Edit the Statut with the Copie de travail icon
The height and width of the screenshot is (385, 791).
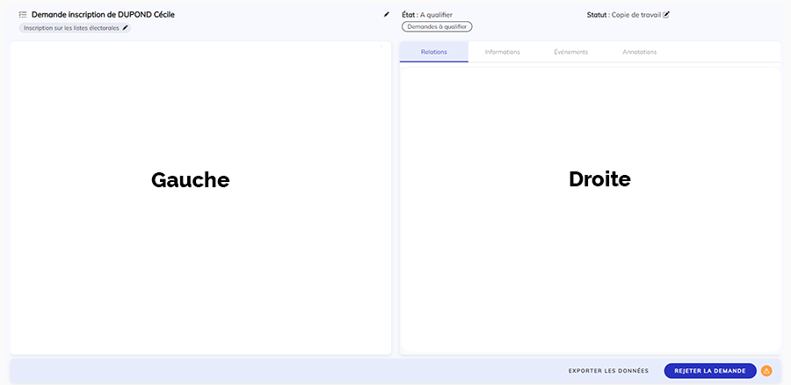(x=666, y=15)
